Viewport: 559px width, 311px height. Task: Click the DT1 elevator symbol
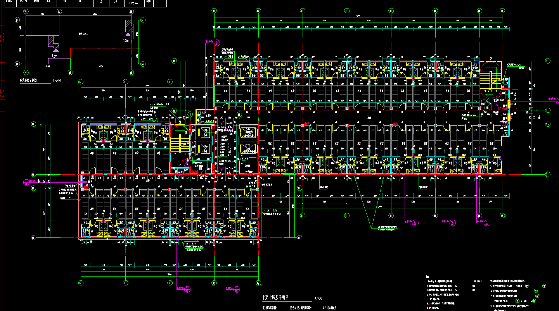pyautogui.click(x=205, y=133)
